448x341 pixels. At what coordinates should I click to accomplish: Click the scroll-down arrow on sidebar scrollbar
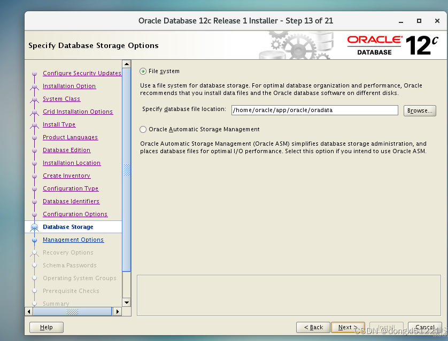click(126, 302)
